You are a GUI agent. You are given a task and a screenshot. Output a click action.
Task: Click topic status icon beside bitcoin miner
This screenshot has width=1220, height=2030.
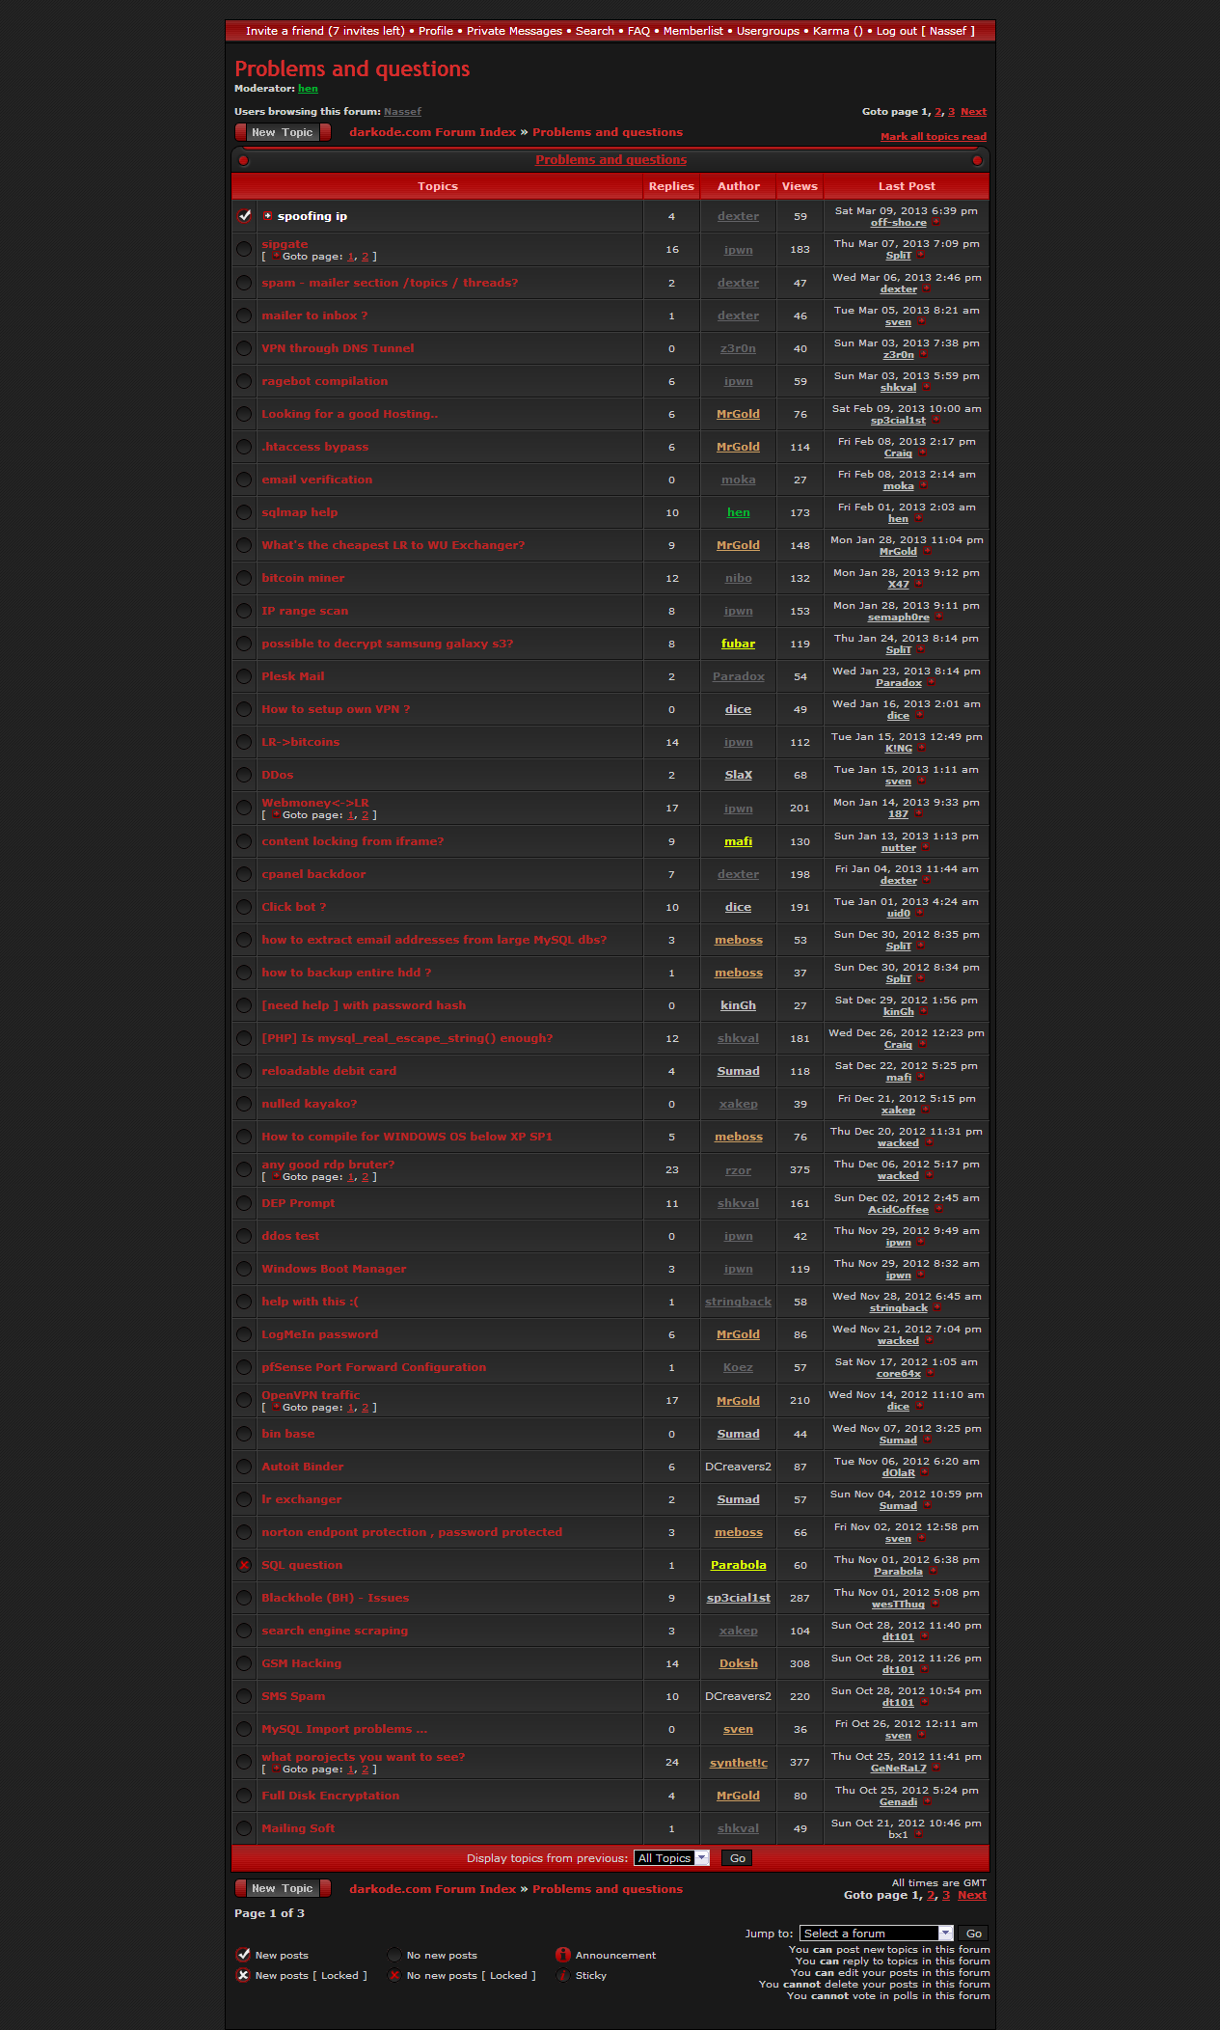[244, 578]
